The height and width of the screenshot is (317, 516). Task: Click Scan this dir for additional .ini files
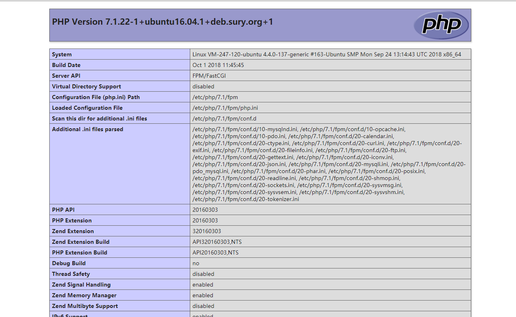coord(99,118)
